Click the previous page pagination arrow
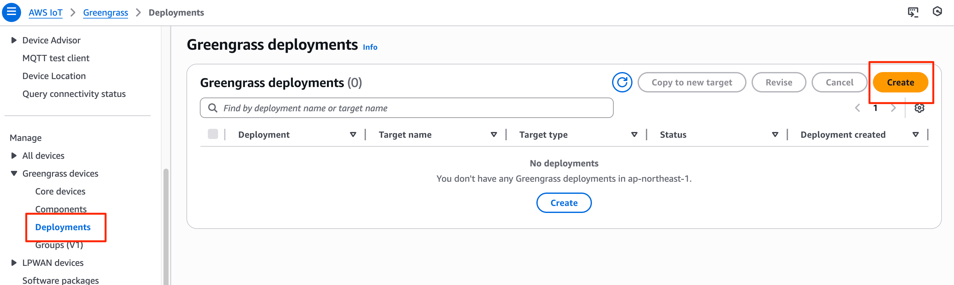 coord(857,108)
